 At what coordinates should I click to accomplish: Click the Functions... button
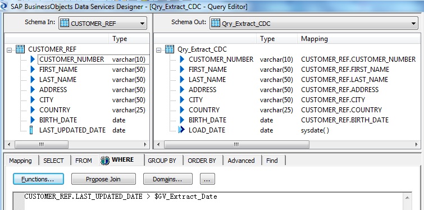click(x=38, y=179)
